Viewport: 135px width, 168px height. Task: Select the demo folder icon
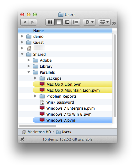29,37
